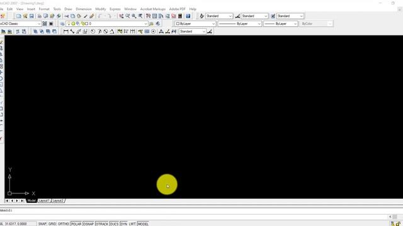Click the QuickCalc calculator icon

coord(180,16)
